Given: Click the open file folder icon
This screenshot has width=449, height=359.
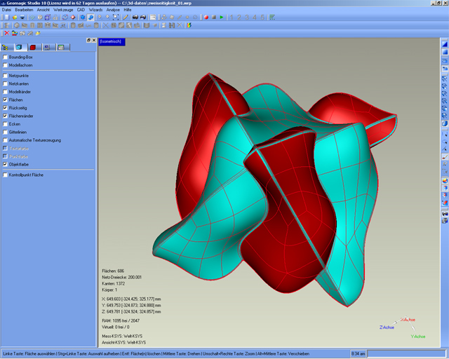Looking at the screenshot, I should point(15,18).
